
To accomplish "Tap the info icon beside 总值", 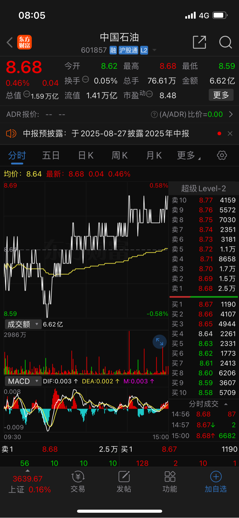I will pos(27,94).
